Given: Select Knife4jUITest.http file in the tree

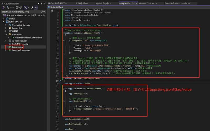Looking at the screenshot, I should tap(20, 44).
